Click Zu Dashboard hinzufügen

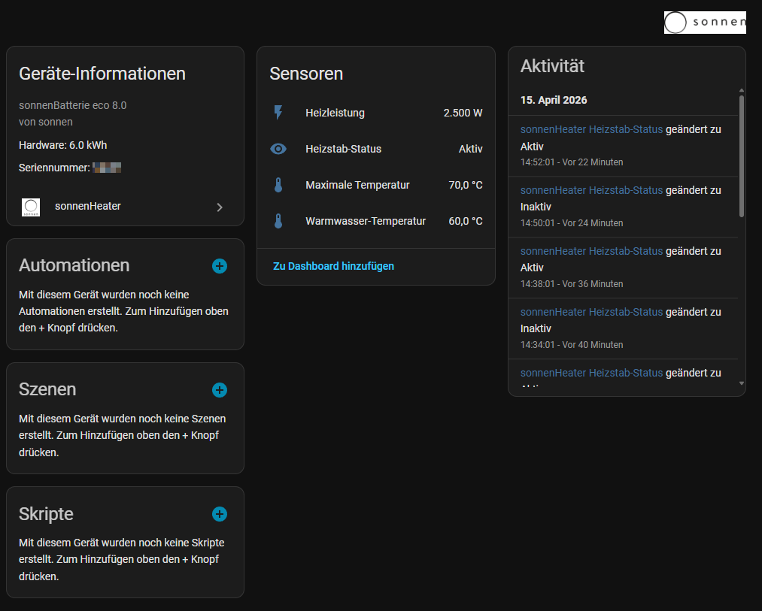tap(333, 266)
